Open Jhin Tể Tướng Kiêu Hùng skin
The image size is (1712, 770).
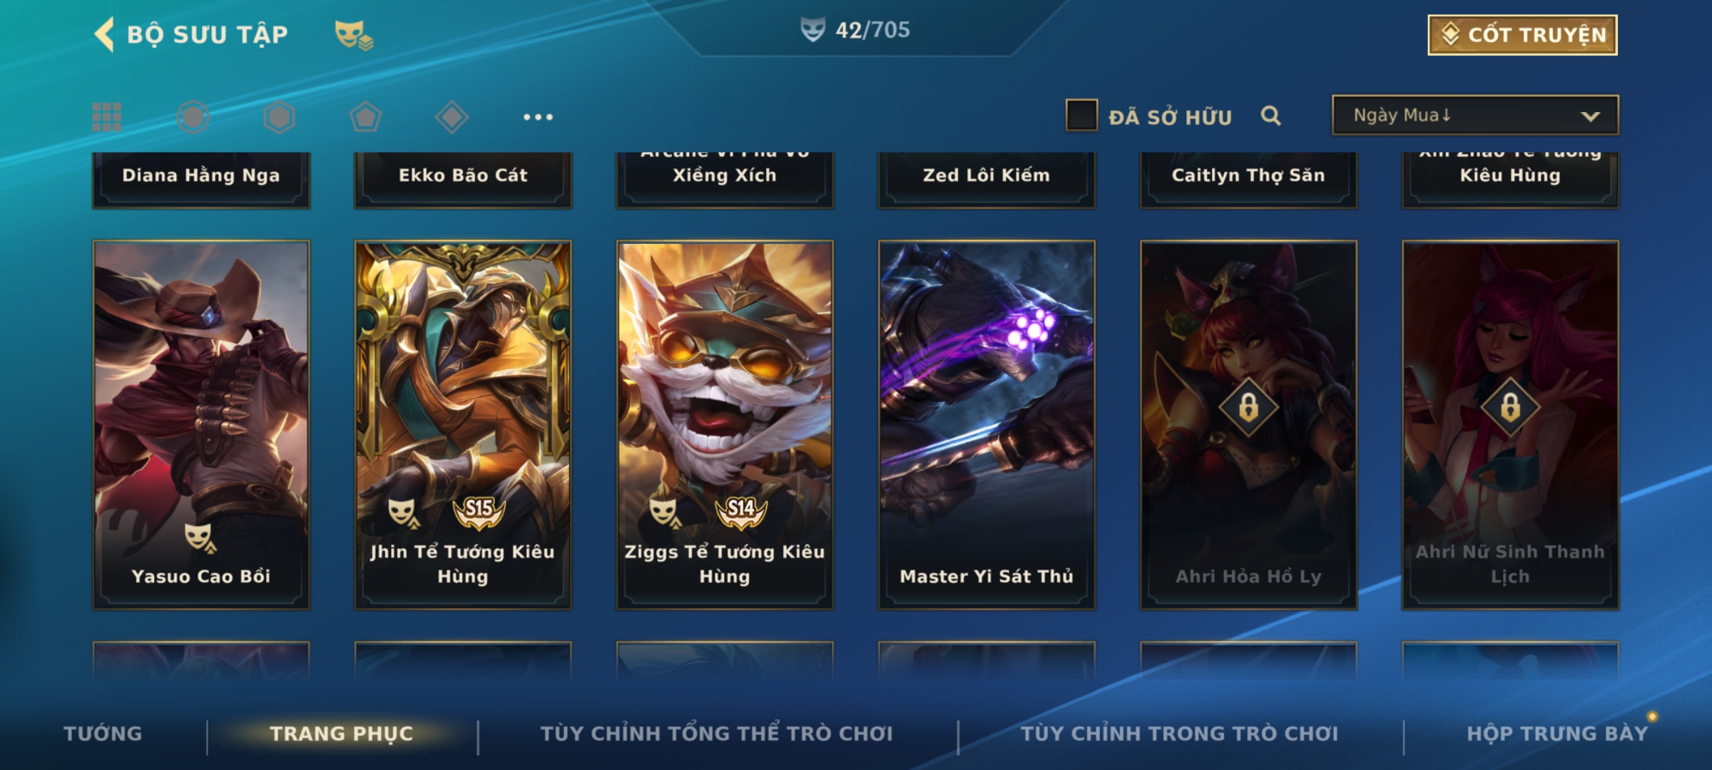[463, 425]
